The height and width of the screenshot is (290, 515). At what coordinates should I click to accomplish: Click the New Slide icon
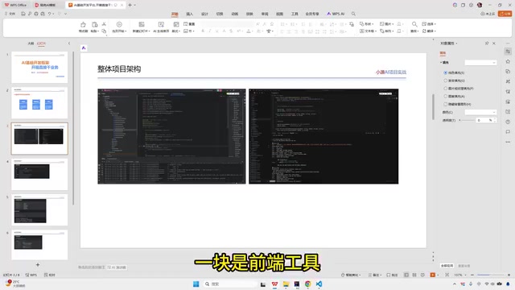pyautogui.click(x=142, y=25)
